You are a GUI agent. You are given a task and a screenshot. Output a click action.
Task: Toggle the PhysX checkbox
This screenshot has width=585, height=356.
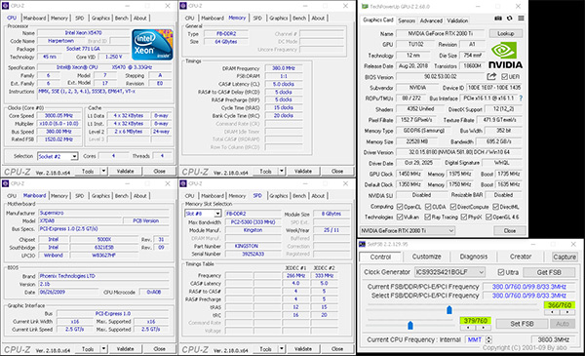point(464,217)
